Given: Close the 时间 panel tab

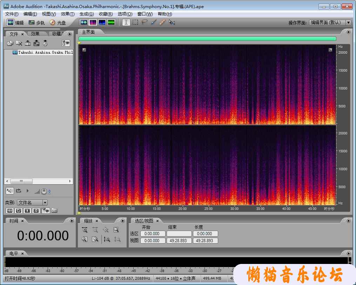Looking at the screenshot, I should click(x=22, y=221).
